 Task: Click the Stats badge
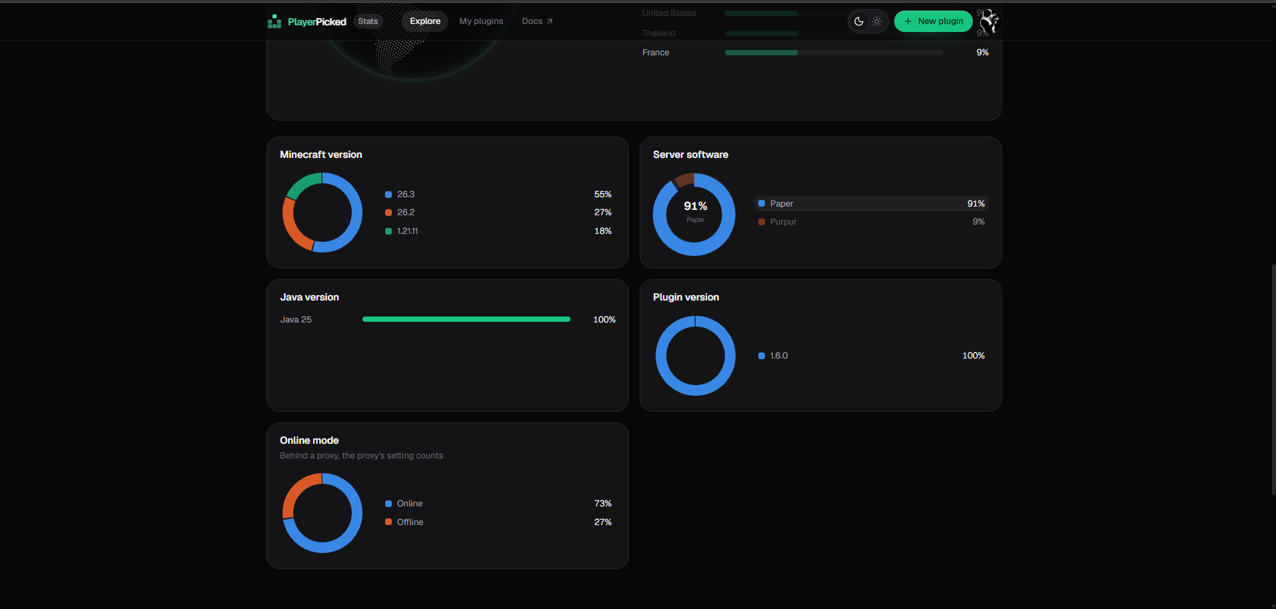pos(368,21)
